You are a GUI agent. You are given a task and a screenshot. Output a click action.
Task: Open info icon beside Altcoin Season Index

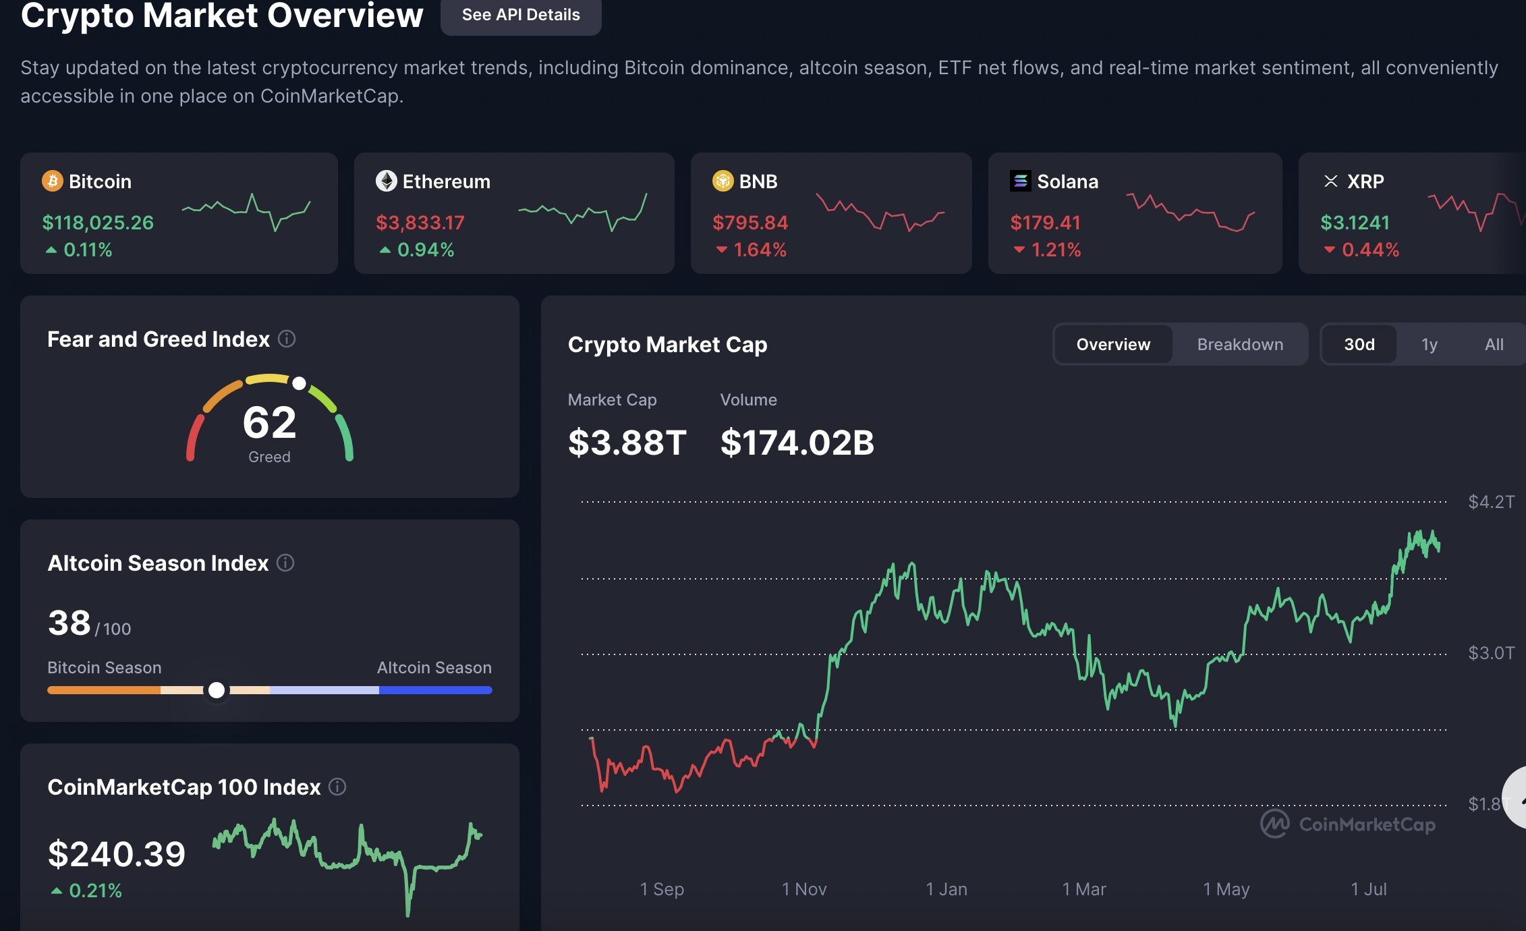285,563
